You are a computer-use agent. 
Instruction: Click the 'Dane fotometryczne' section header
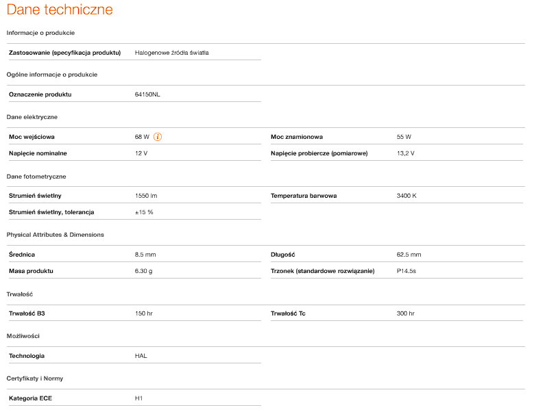point(36,177)
